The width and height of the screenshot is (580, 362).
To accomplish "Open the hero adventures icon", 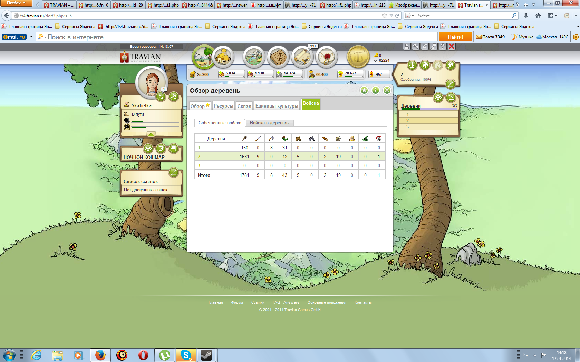I will 161,97.
